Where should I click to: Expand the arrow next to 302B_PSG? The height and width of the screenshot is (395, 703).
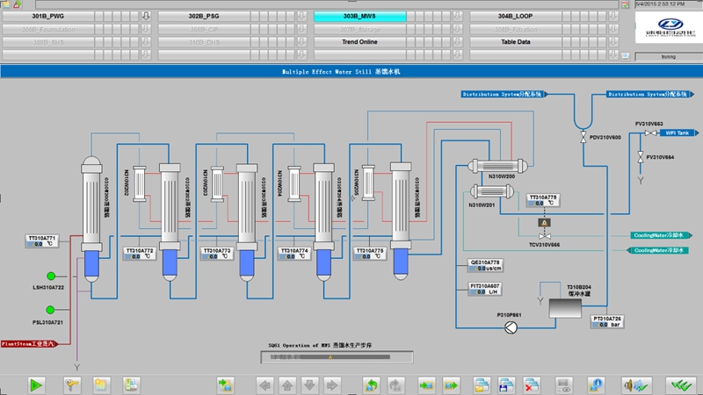click(x=303, y=16)
